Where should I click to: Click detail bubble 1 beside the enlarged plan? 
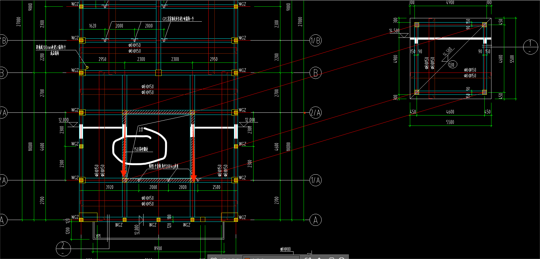[530, 47]
